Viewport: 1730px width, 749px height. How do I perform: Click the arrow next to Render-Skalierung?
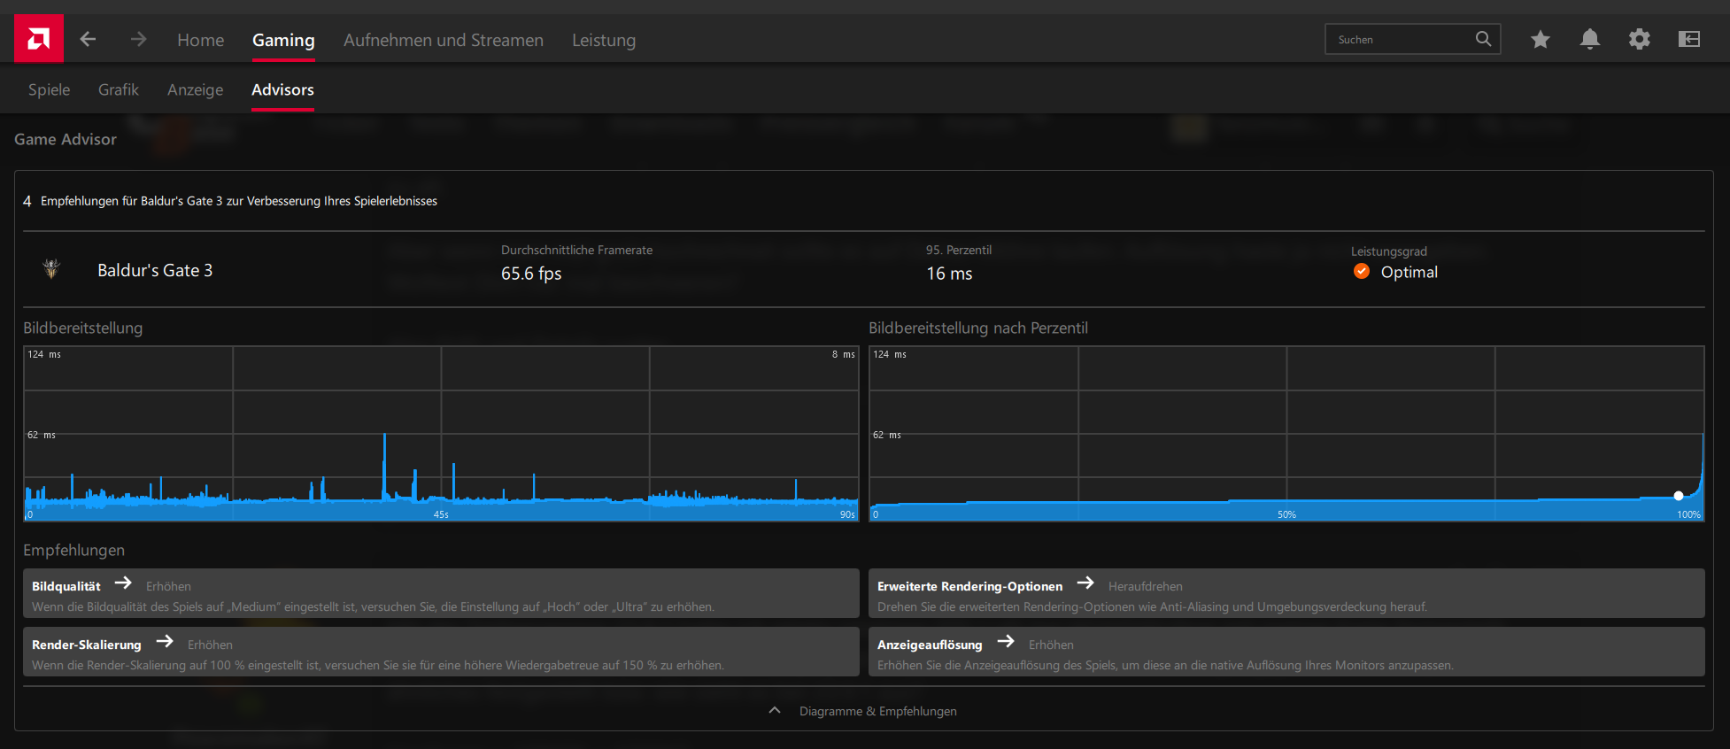[165, 641]
